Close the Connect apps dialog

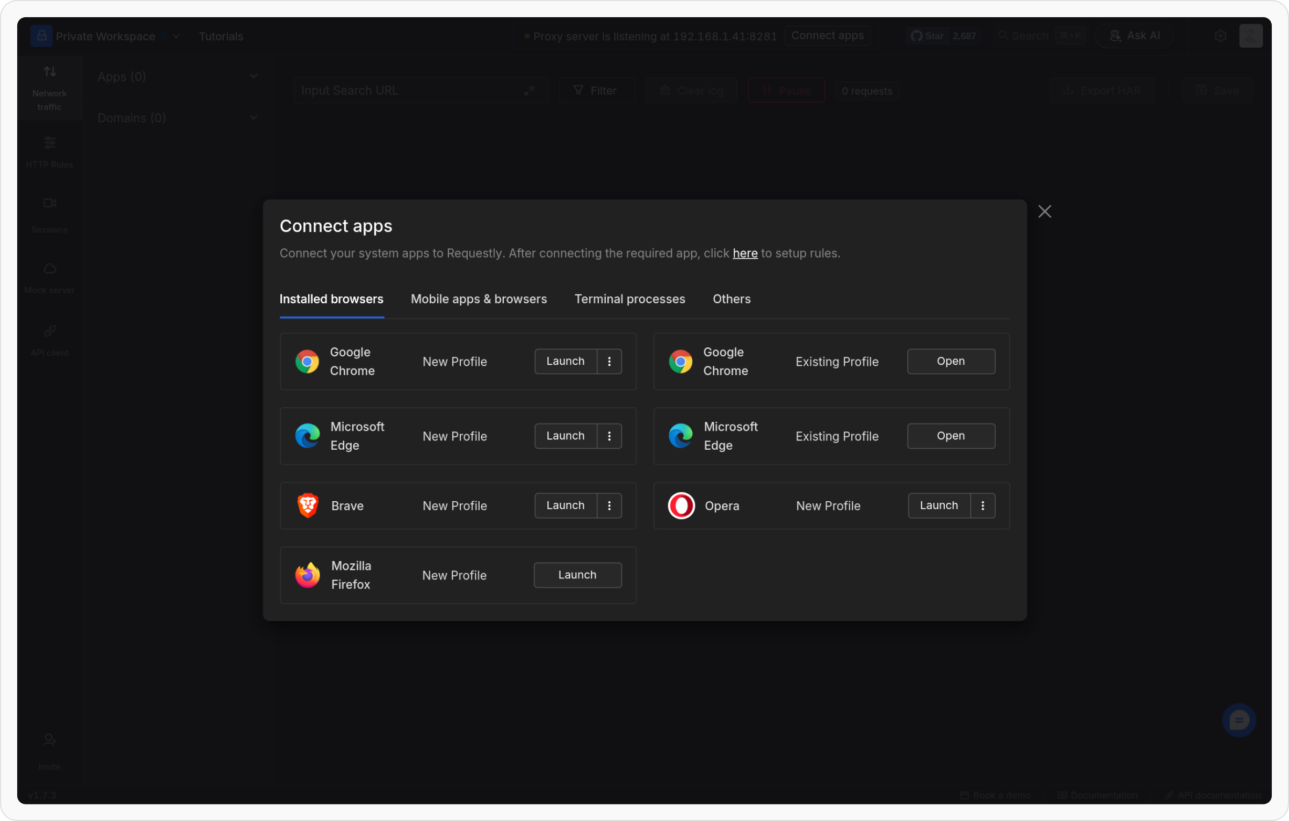pyautogui.click(x=1044, y=212)
